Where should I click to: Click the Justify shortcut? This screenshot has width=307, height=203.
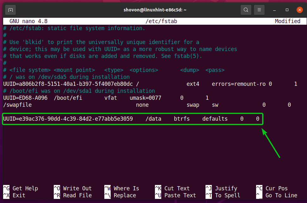[x=221, y=188]
